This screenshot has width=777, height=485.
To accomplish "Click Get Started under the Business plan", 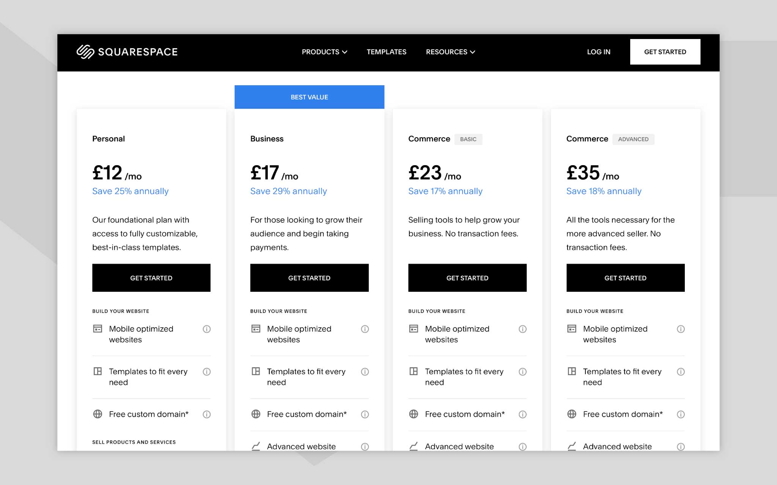I will point(309,278).
